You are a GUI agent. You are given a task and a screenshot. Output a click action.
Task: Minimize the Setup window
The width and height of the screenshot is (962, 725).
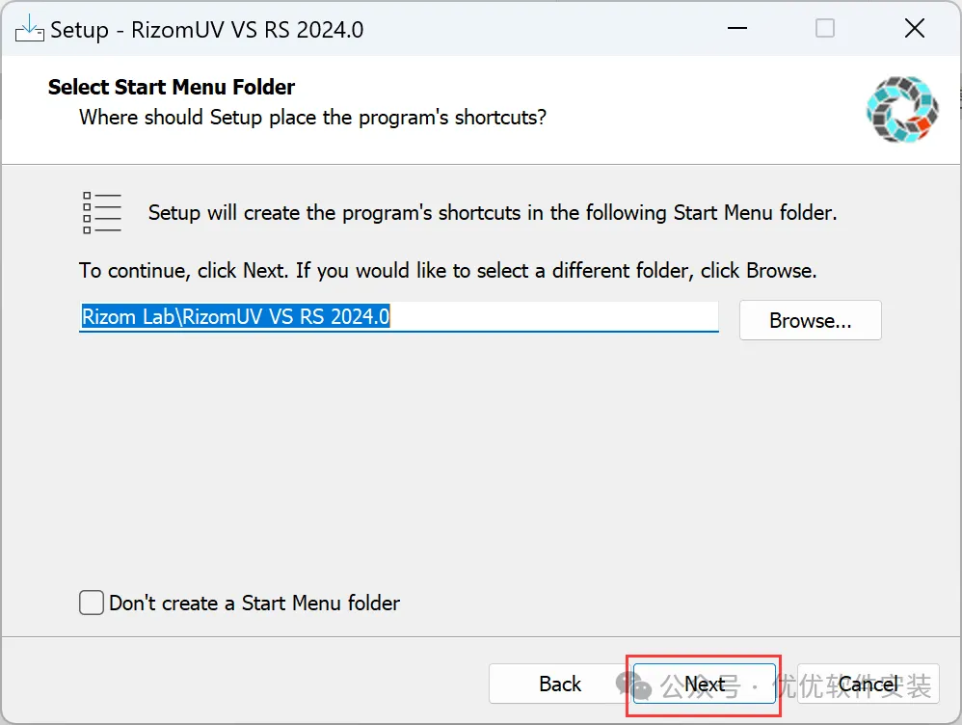point(736,28)
